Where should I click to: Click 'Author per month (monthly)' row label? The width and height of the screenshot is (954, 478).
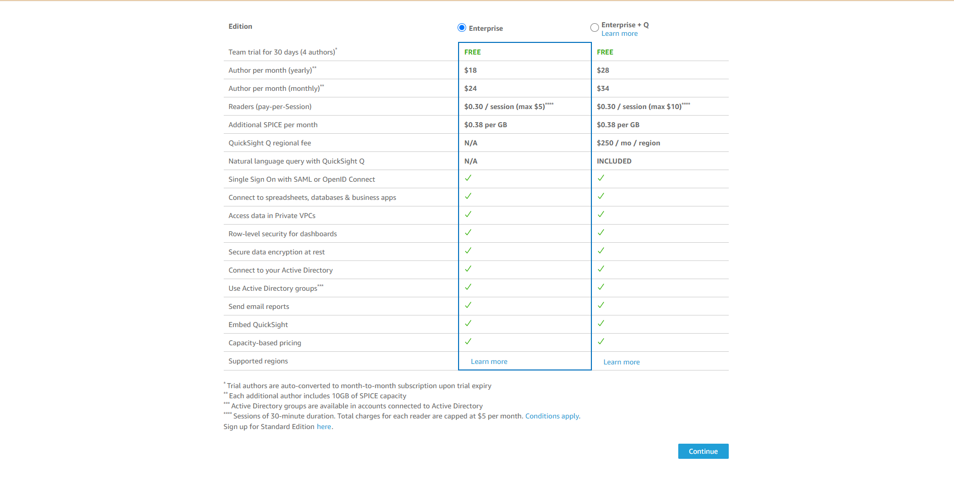(276, 88)
